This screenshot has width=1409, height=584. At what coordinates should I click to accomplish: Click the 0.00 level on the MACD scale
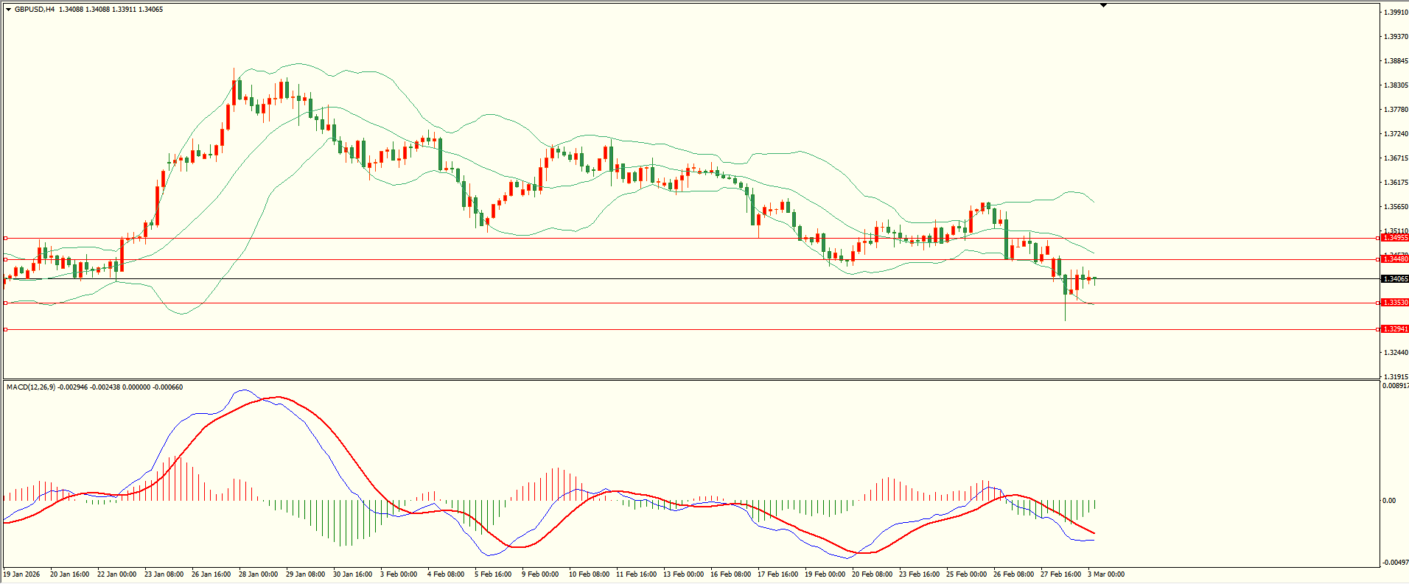coord(1389,501)
